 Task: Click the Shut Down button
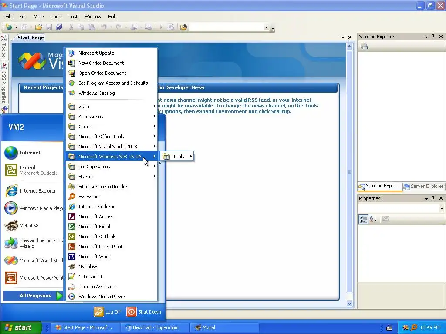(144, 312)
